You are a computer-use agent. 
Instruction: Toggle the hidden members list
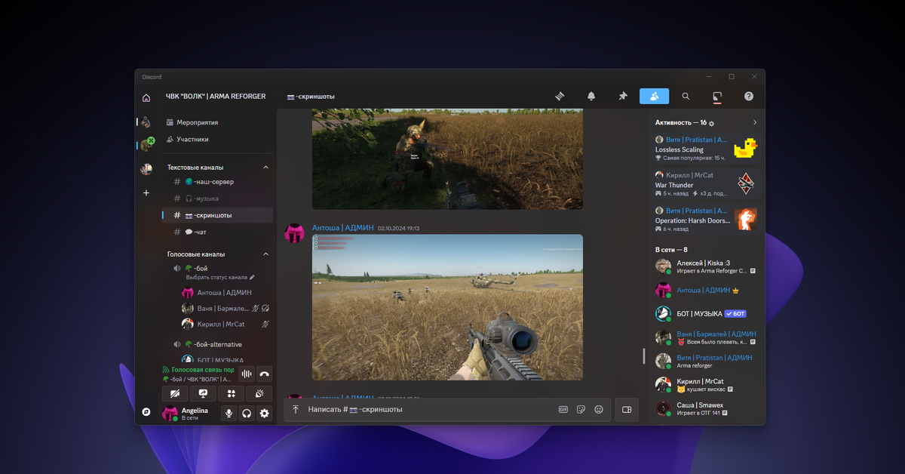pos(655,97)
